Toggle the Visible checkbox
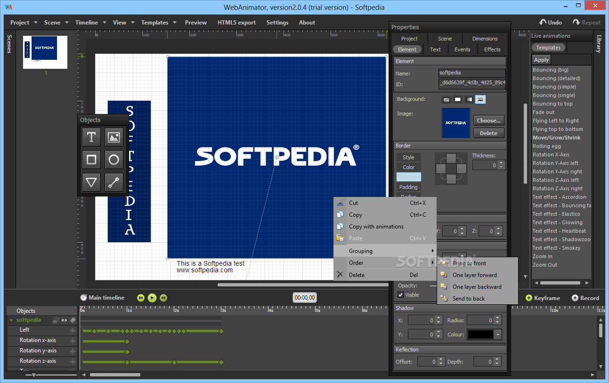This screenshot has width=609, height=383. coord(401,295)
